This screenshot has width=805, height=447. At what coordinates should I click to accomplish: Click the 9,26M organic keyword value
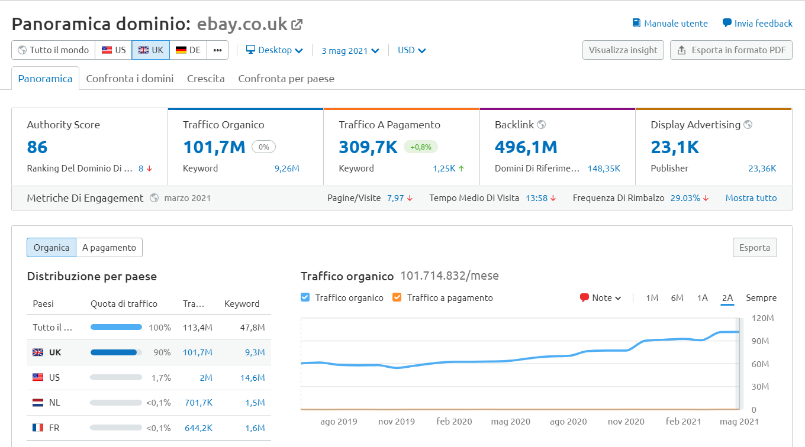click(x=287, y=169)
